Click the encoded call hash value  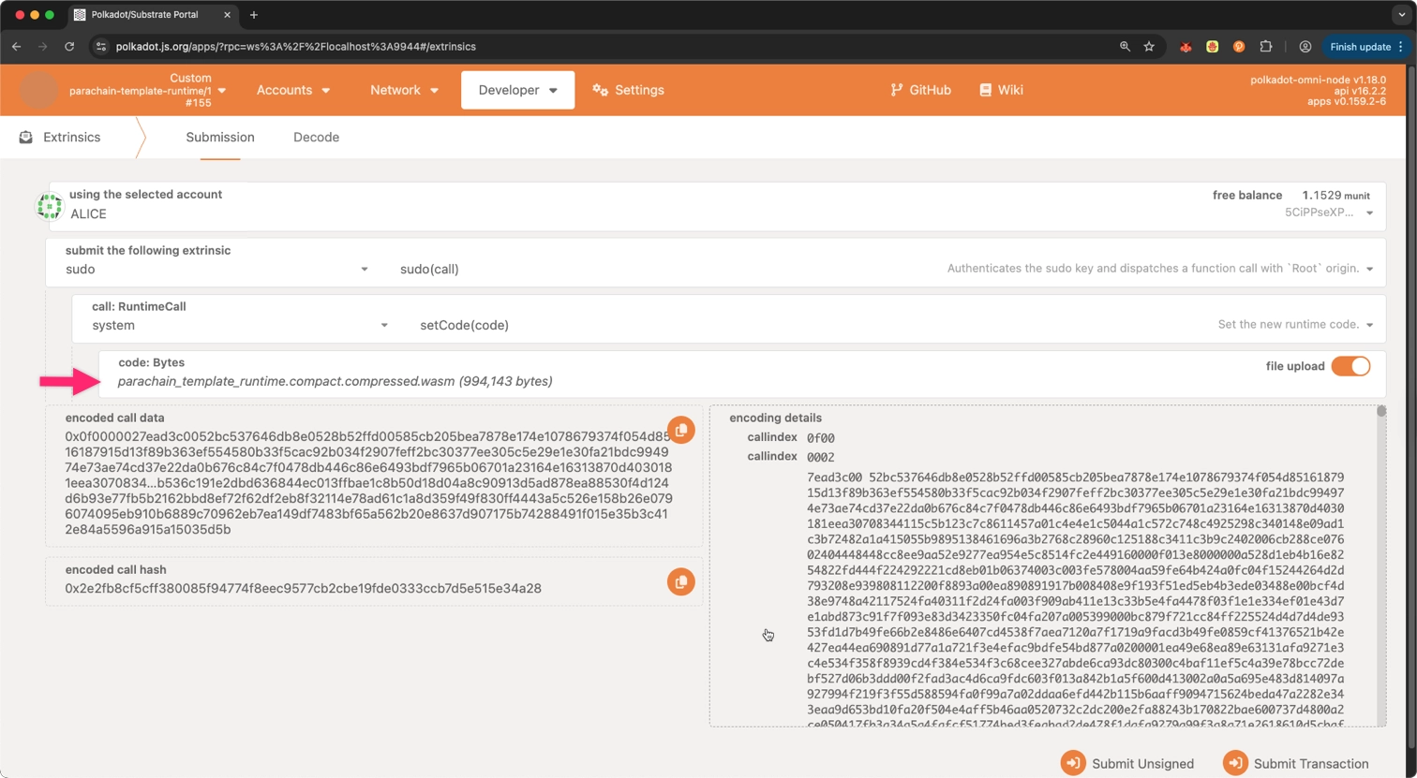[x=303, y=589]
